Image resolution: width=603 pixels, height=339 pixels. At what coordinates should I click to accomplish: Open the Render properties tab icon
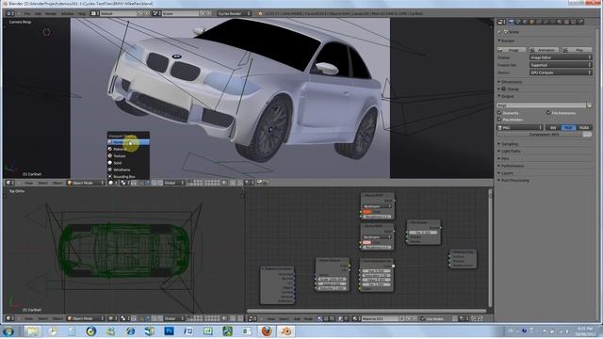(x=511, y=22)
